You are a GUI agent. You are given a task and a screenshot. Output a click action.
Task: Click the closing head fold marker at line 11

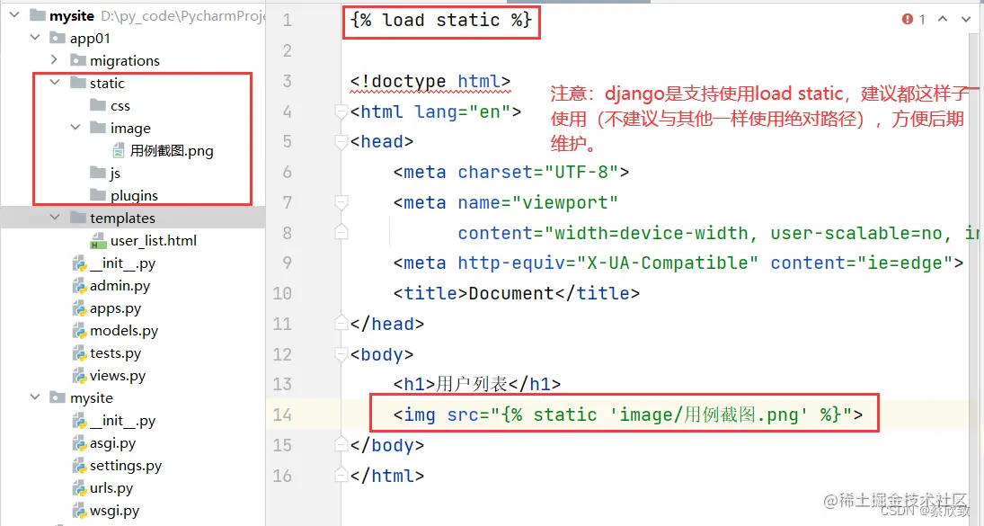coord(341,324)
